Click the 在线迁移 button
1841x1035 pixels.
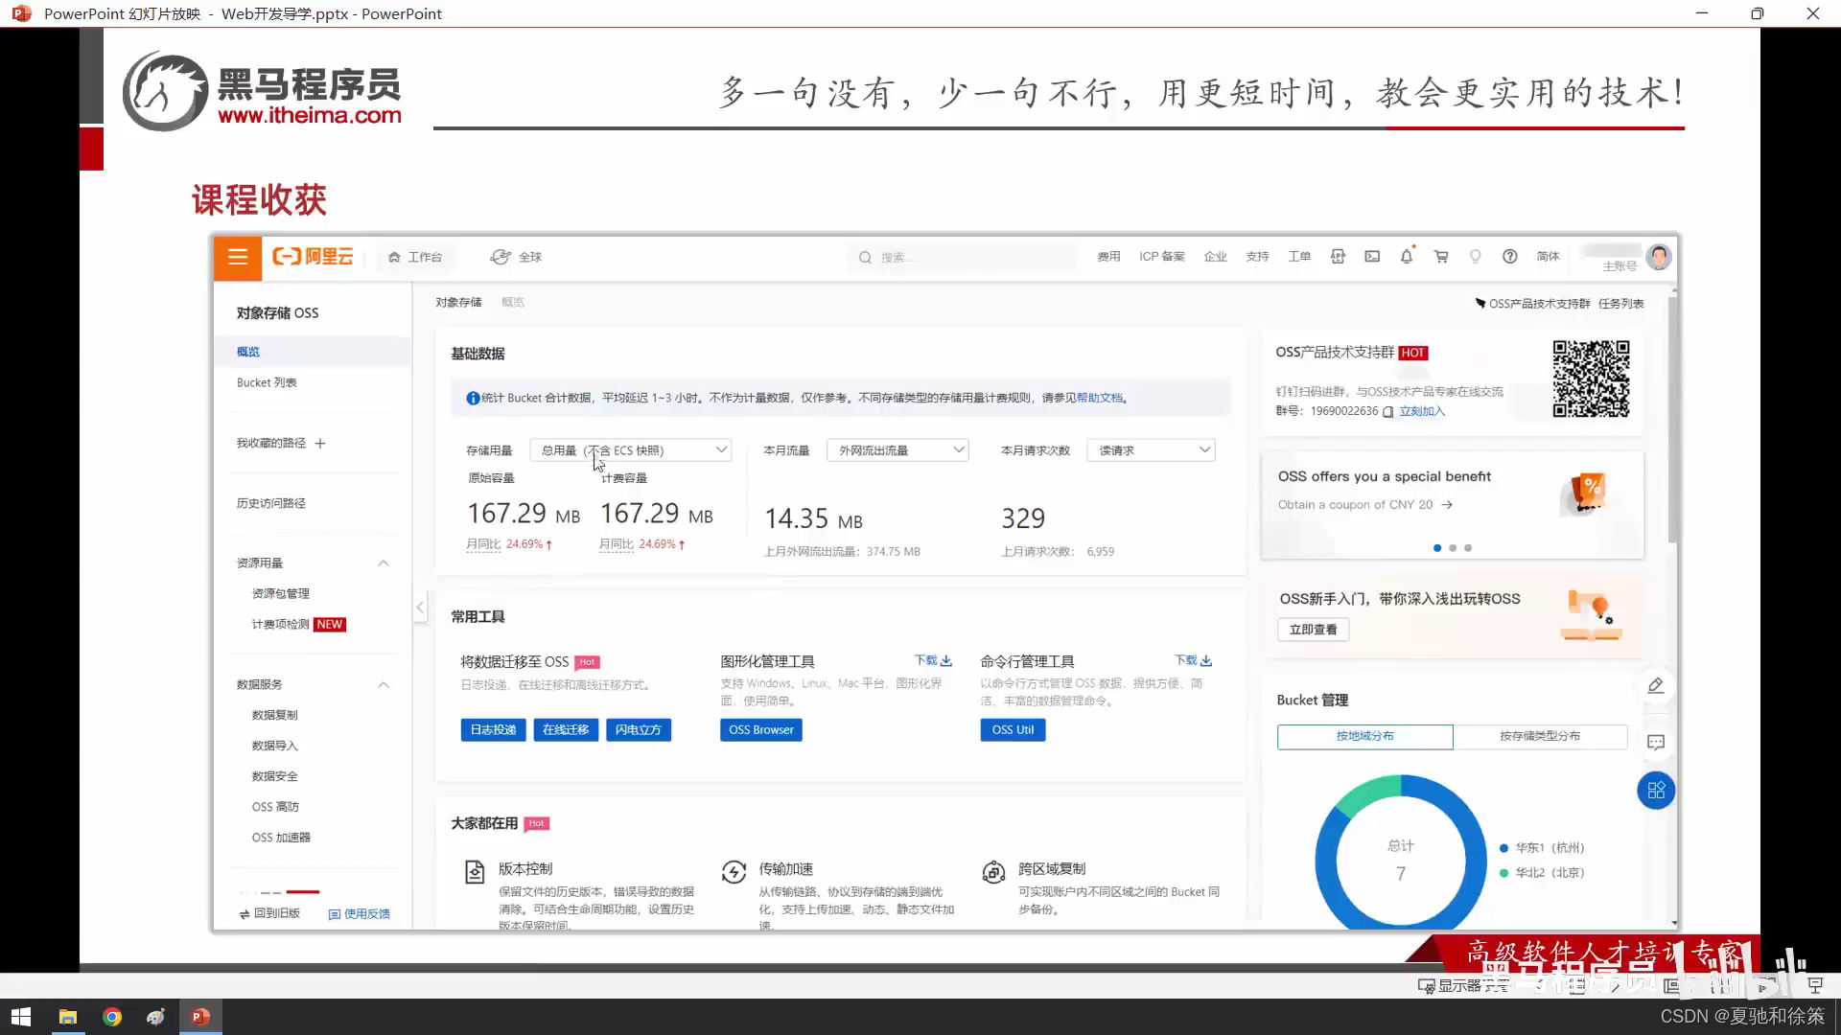click(566, 730)
